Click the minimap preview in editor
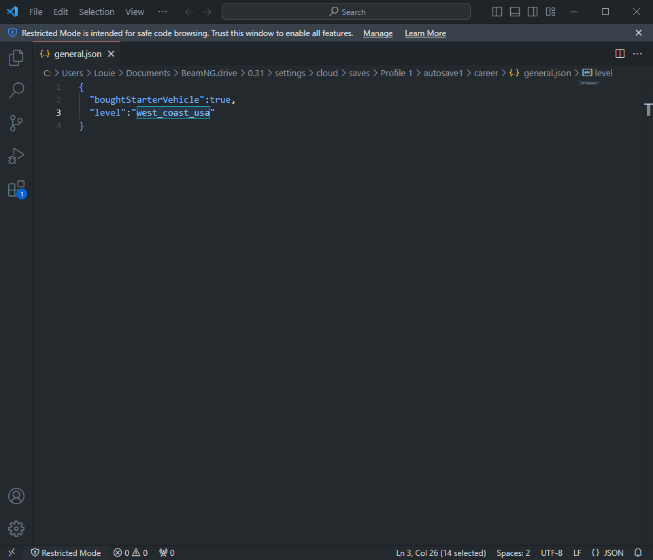The width and height of the screenshot is (653, 560). tap(589, 83)
